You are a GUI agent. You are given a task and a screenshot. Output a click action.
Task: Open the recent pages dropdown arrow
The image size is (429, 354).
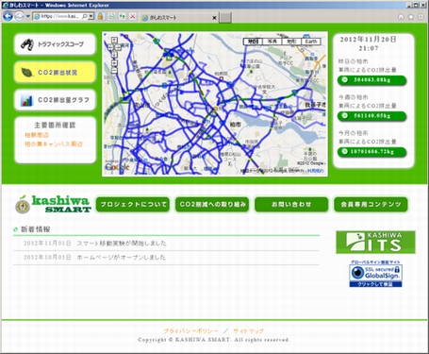tap(28, 16)
